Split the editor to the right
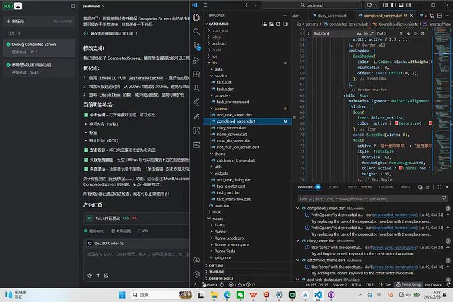The height and width of the screenshot is (302, 453). [439, 16]
